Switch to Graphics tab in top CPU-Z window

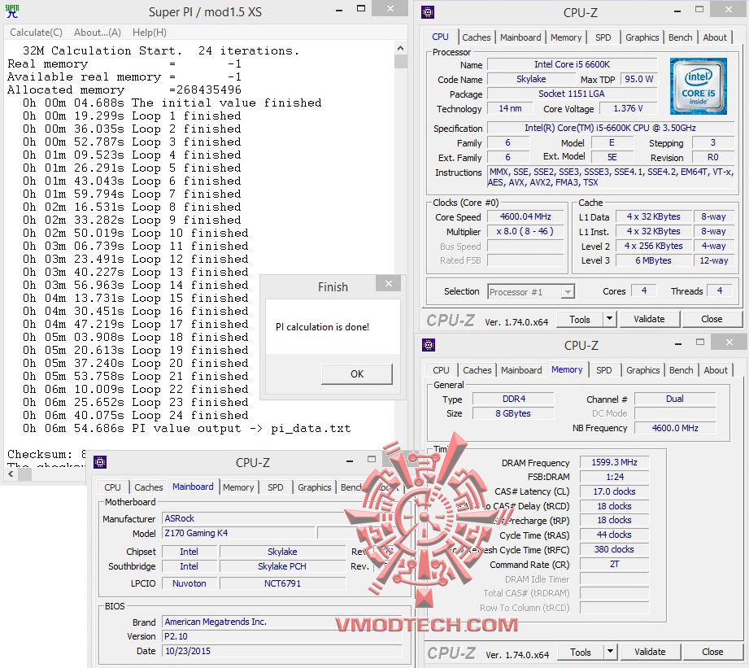tap(642, 37)
